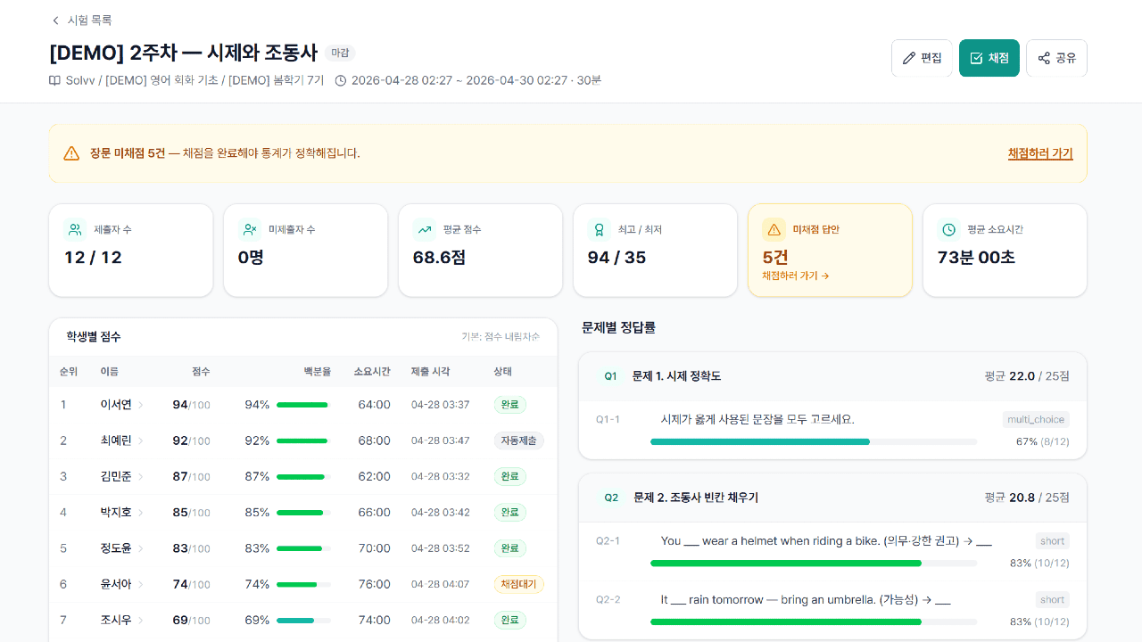1142x642 pixels.
Task: Click the 순위 column header
Action: [69, 371]
